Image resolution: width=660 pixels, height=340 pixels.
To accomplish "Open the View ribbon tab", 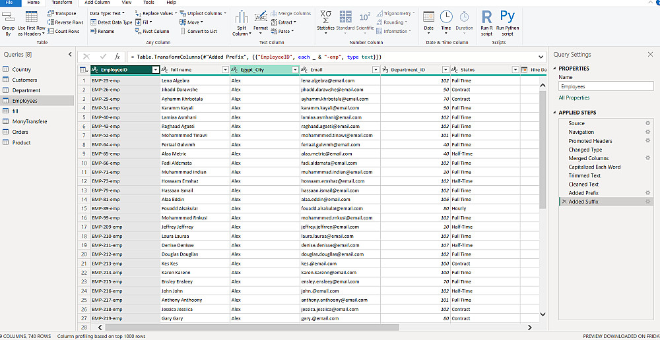I will tap(127, 3).
